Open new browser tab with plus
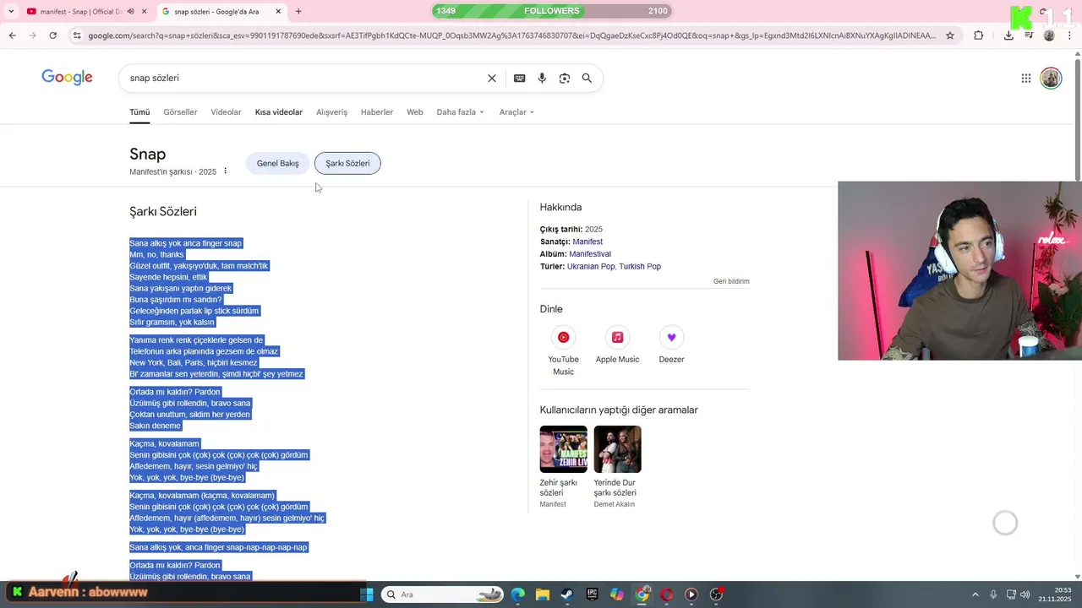Viewport: 1082px width, 608px height. click(298, 11)
